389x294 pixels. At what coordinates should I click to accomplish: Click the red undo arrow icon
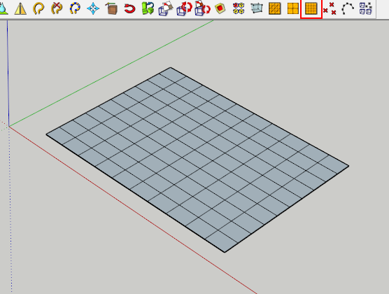click(129, 9)
